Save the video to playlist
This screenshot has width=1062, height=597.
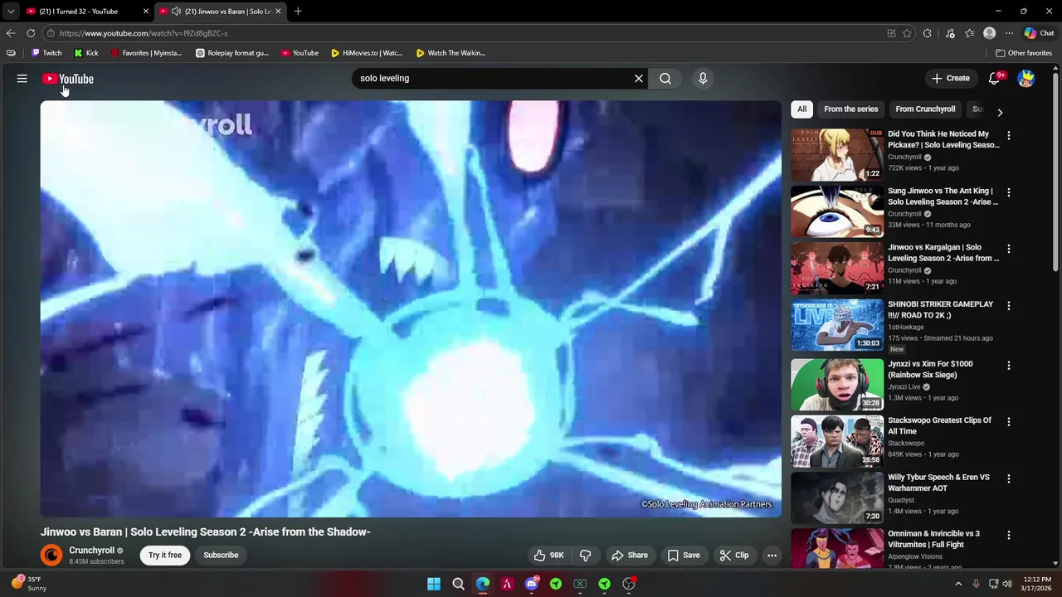[x=684, y=555]
